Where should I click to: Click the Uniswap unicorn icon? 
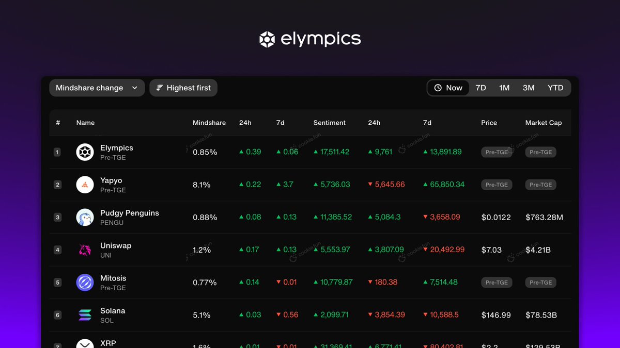pos(85,250)
